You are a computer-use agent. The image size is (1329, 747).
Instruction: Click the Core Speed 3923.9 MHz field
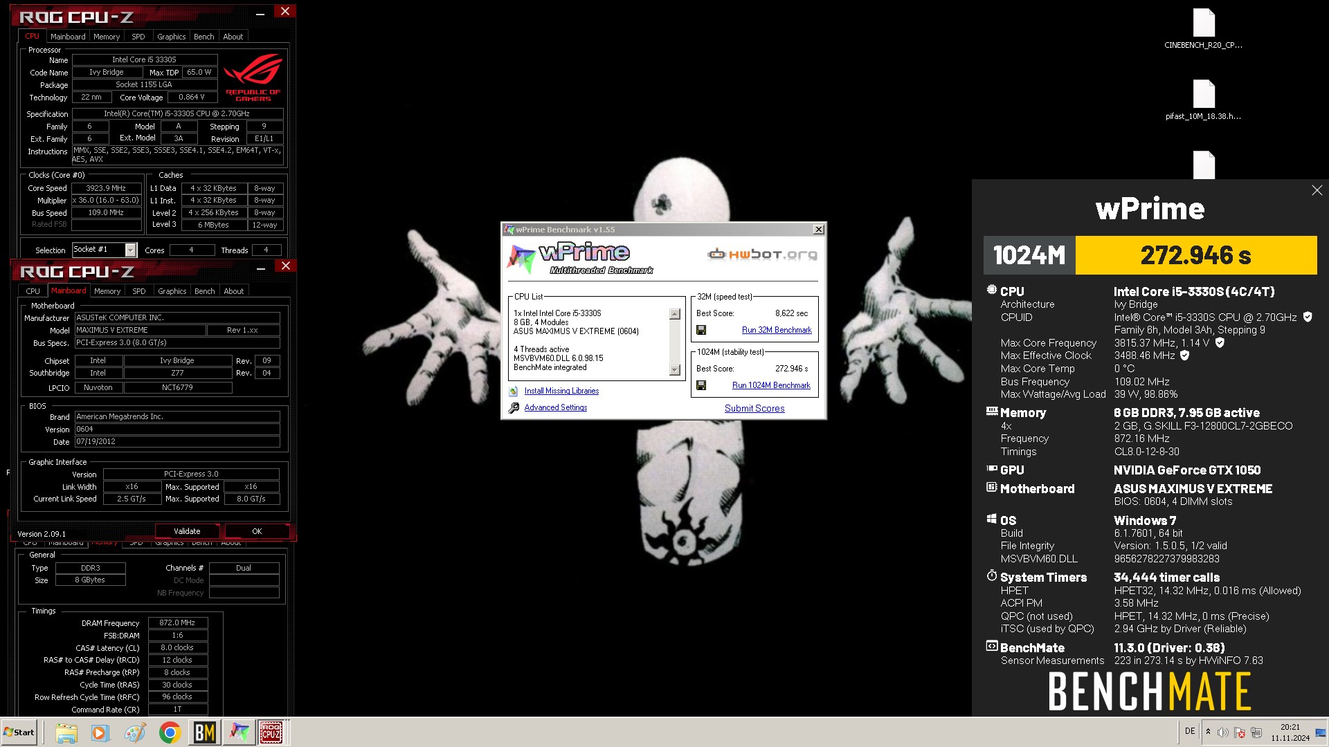coord(106,188)
